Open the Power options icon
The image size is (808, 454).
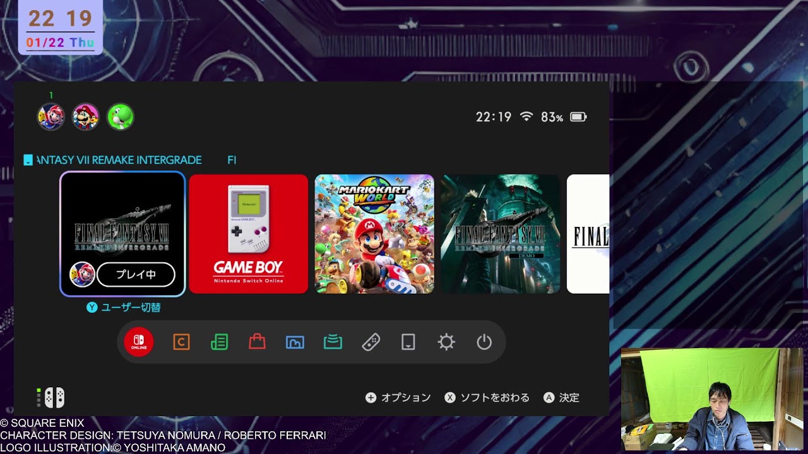pos(484,342)
